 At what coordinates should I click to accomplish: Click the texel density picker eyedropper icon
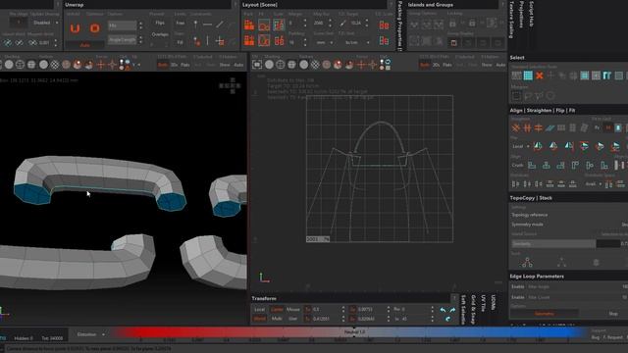pyautogui.click(x=343, y=24)
